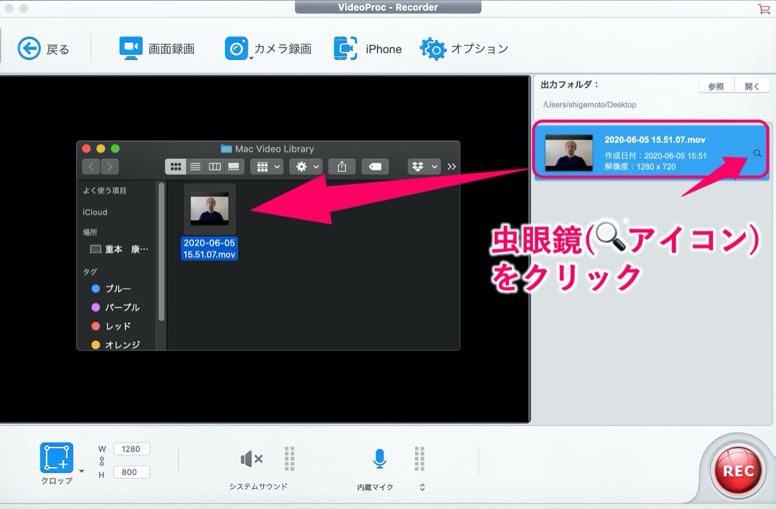The height and width of the screenshot is (509, 776).
Task: Select the パープル tag in Finder sidebar
Action: point(116,307)
